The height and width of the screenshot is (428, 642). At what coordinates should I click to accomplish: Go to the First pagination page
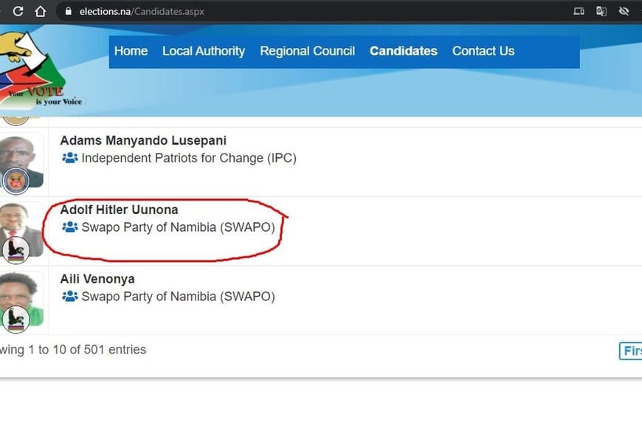click(x=631, y=351)
